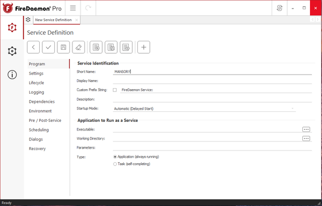322x206 pixels.
Task: Browse for Executable with ellipsis button
Action: [x=306, y=129]
